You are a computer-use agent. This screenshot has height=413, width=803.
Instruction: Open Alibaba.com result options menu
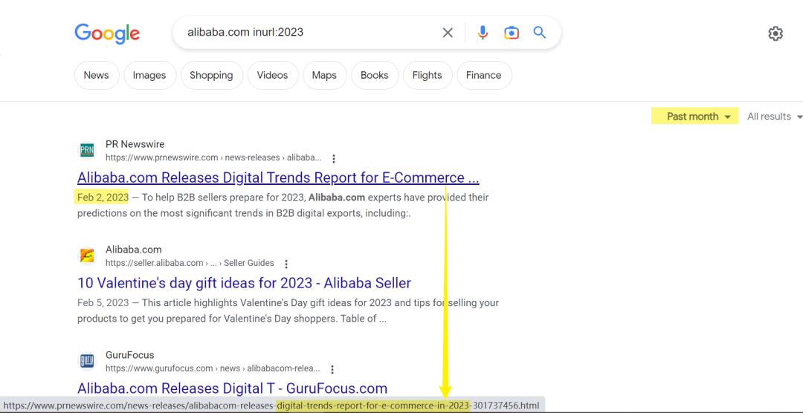coord(286,264)
